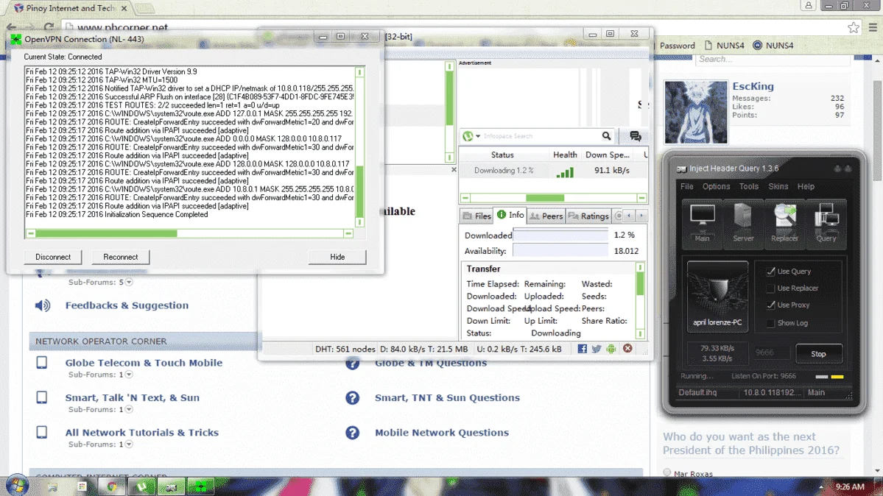Click the OpenVPN log vertical scrollbar
The image size is (883, 496).
[x=359, y=147]
